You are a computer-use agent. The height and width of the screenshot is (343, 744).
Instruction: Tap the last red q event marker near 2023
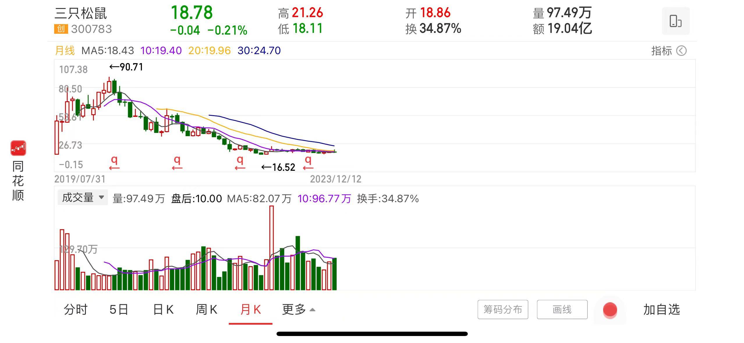(308, 162)
